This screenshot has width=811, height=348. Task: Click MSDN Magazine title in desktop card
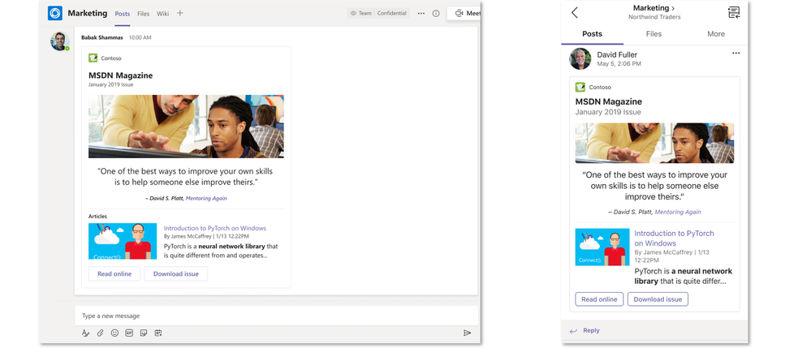(x=120, y=75)
